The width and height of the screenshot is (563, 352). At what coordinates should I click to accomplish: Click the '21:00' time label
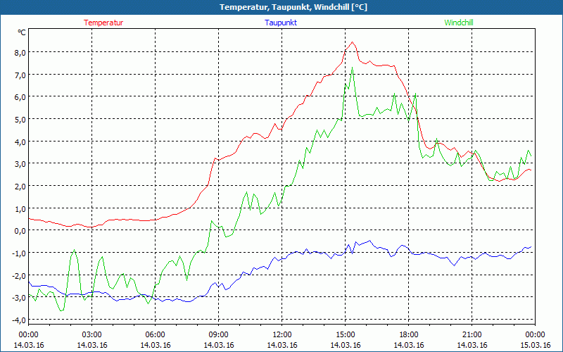pyautogui.click(x=472, y=335)
